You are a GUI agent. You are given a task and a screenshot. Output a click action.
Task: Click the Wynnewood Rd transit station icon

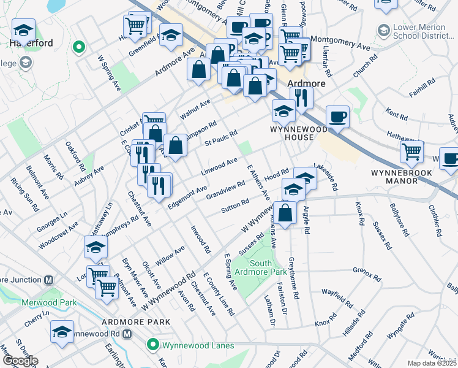(x=127, y=334)
